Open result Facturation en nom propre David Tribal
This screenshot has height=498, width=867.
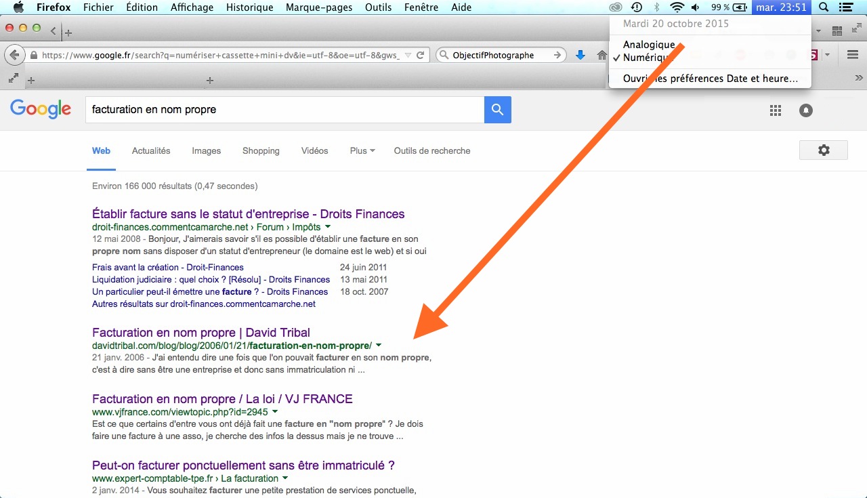coord(201,333)
